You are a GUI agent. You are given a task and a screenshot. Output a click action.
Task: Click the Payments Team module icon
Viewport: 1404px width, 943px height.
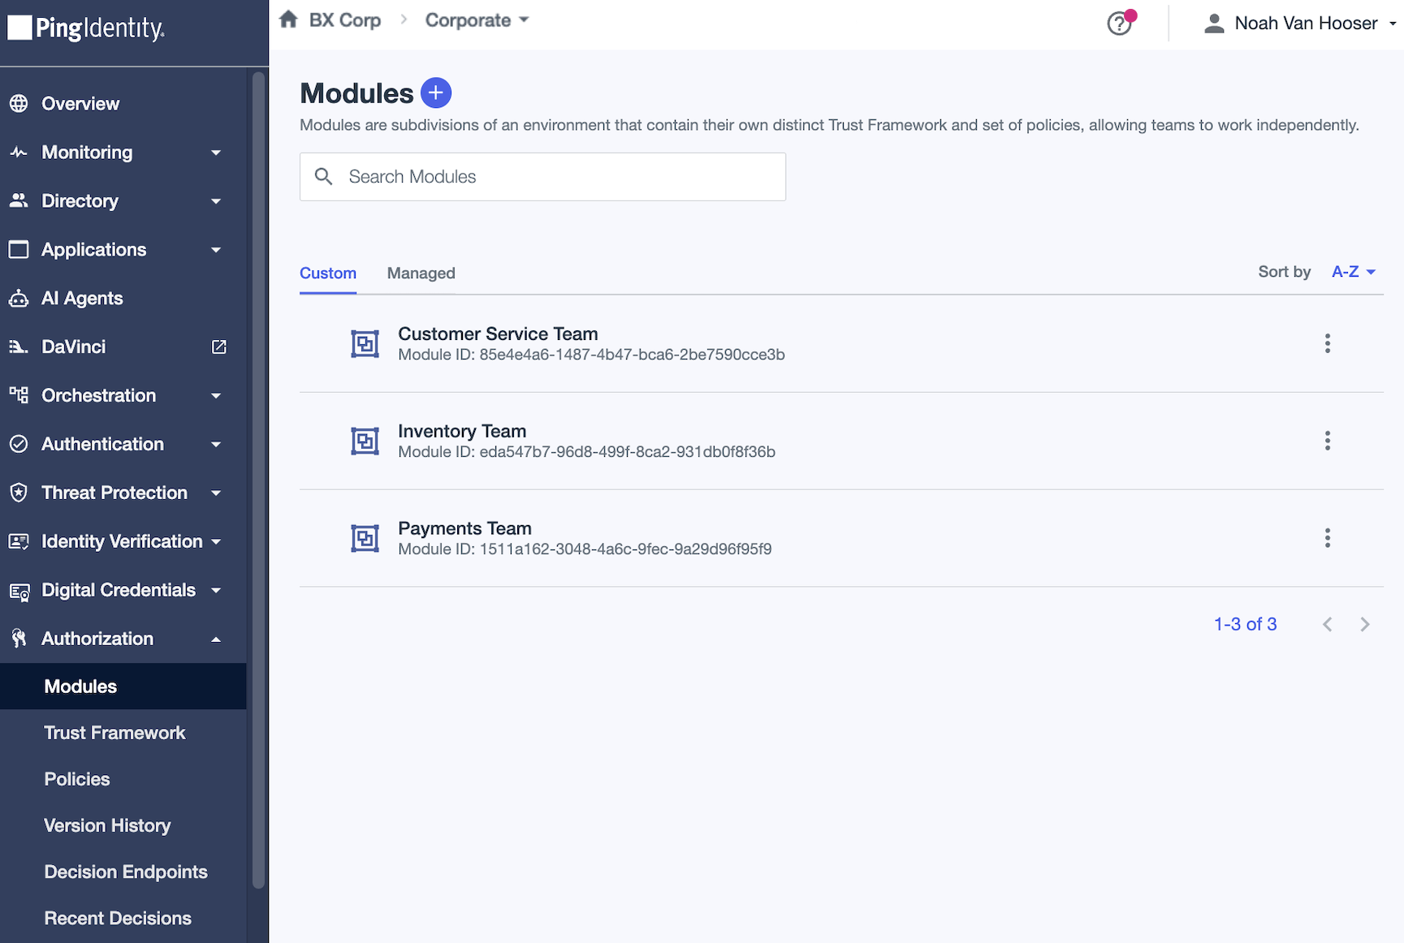[x=365, y=539]
